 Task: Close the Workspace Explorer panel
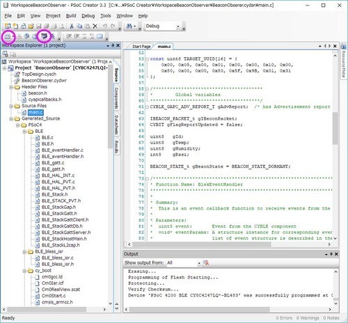coord(118,45)
